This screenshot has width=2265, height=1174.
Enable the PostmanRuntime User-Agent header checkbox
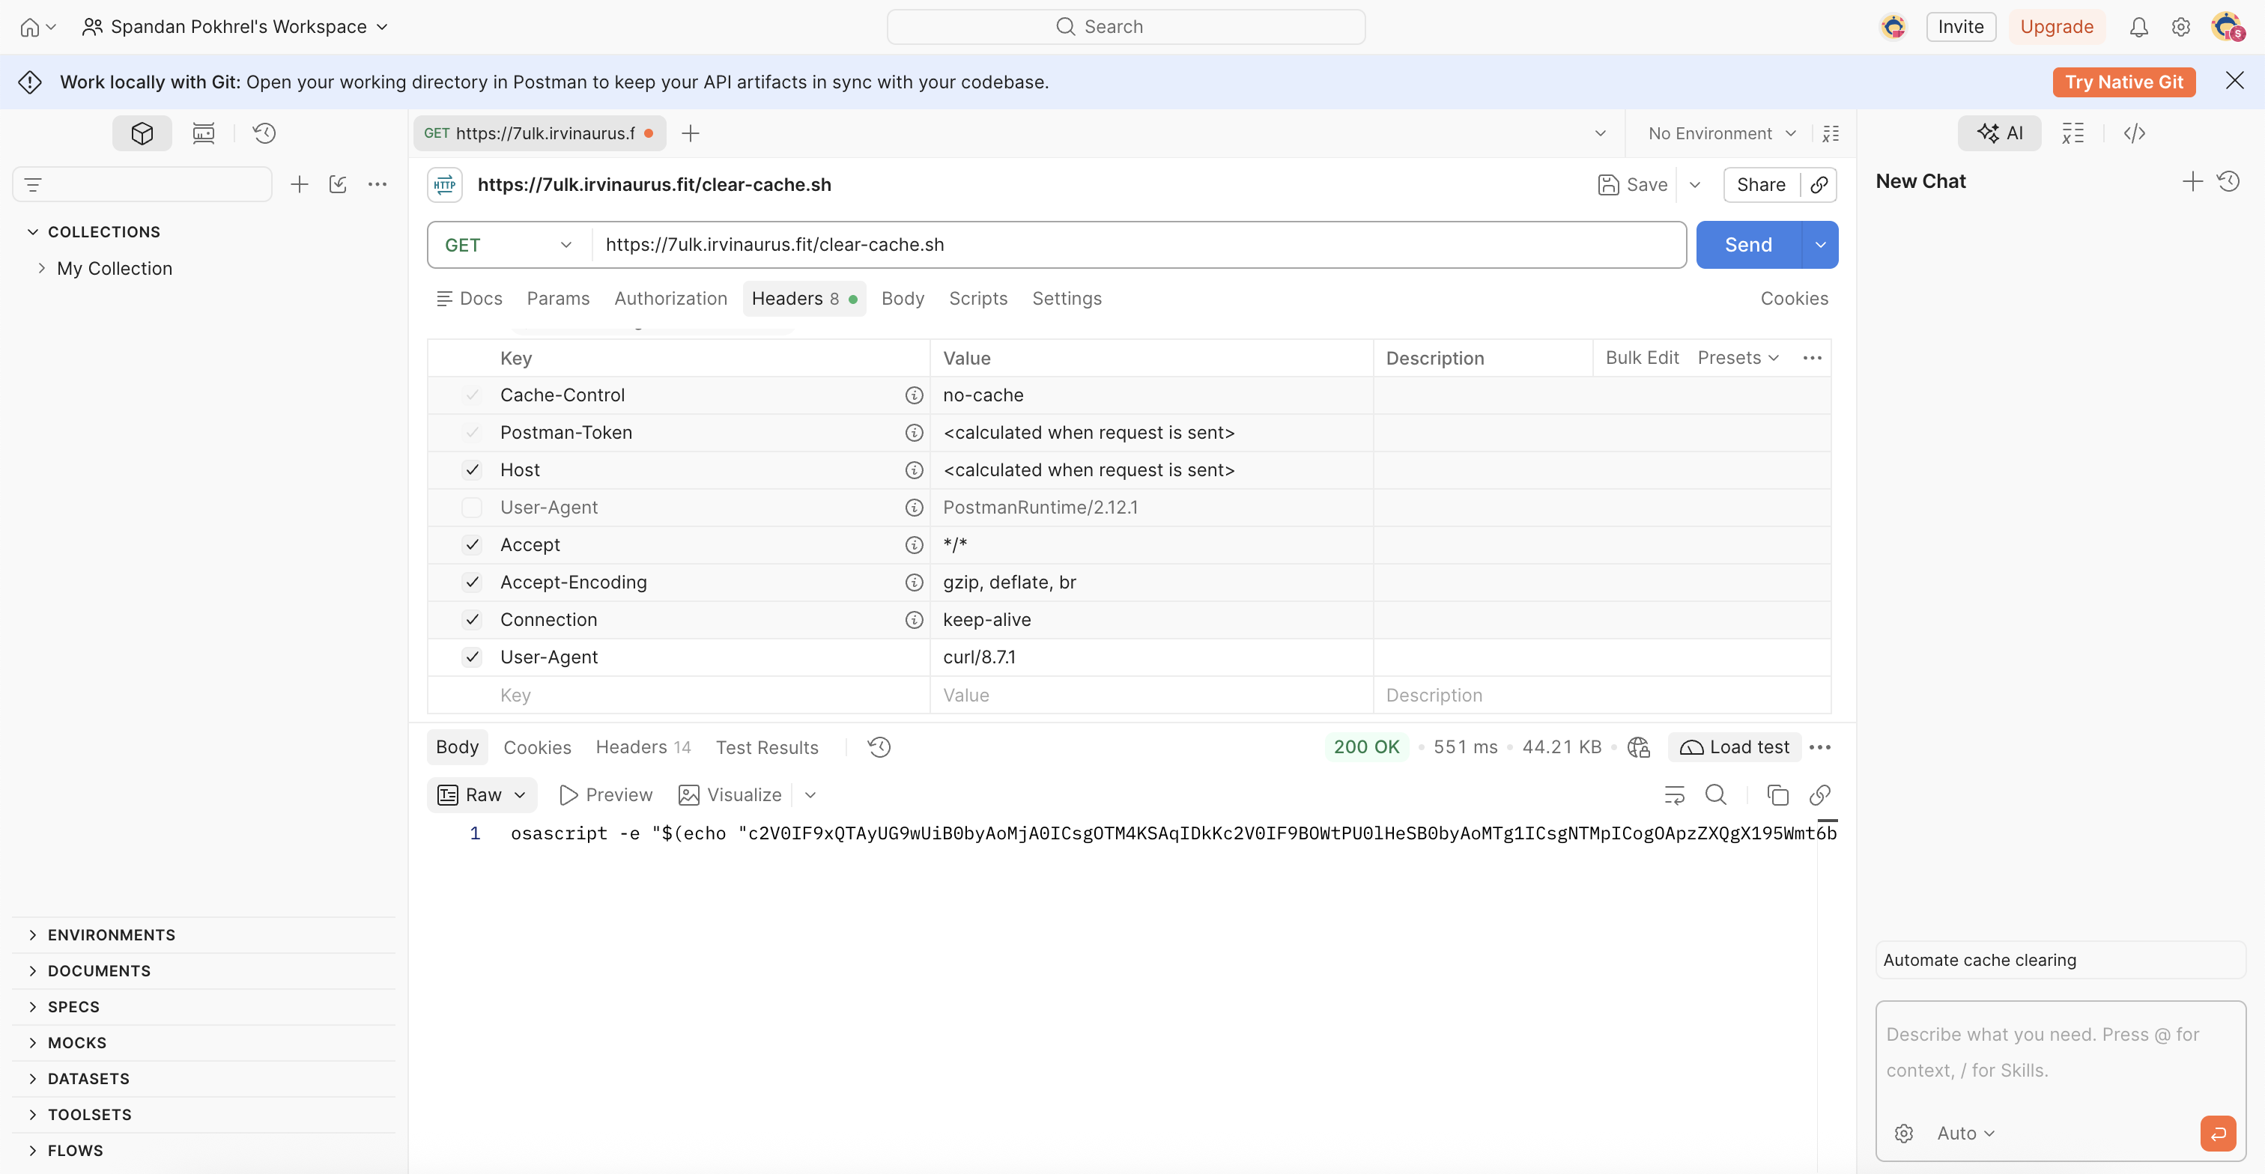click(x=472, y=507)
